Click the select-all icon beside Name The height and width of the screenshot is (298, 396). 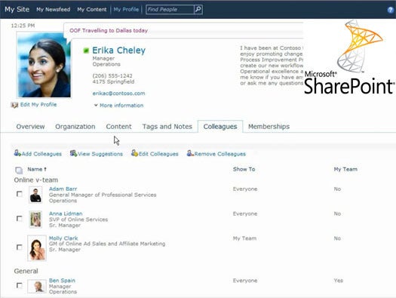tap(19, 171)
